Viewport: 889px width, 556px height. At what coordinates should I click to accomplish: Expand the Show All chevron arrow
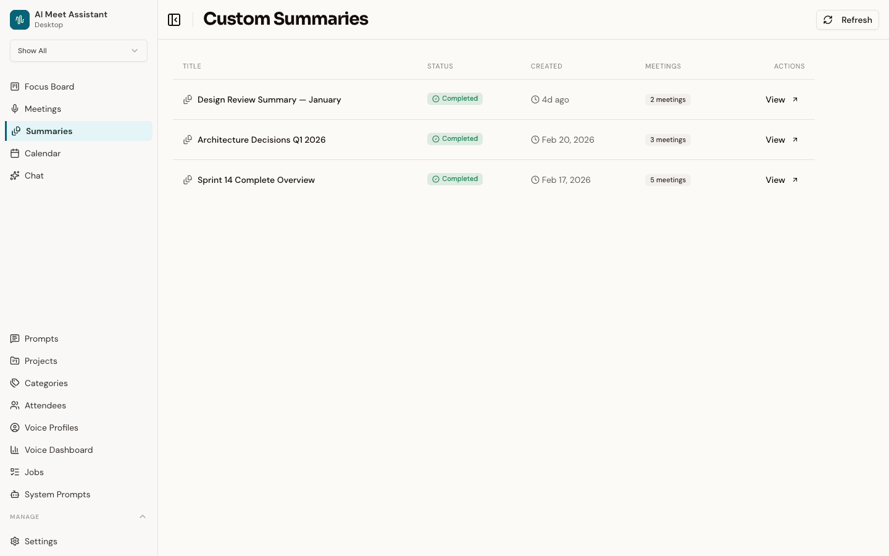click(135, 51)
